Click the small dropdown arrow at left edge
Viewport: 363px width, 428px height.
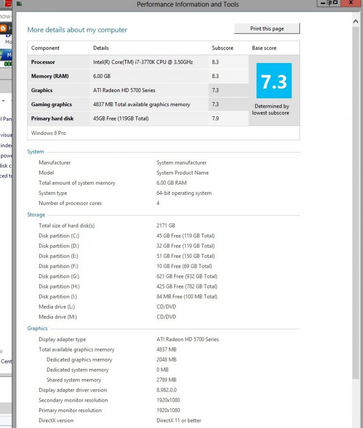pyautogui.click(x=4, y=101)
